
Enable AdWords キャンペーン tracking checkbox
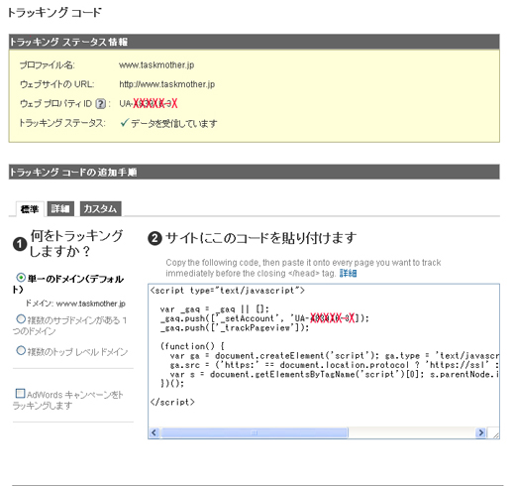click(x=20, y=394)
